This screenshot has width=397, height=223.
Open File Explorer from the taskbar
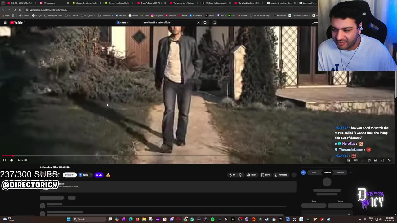[x=144, y=220]
